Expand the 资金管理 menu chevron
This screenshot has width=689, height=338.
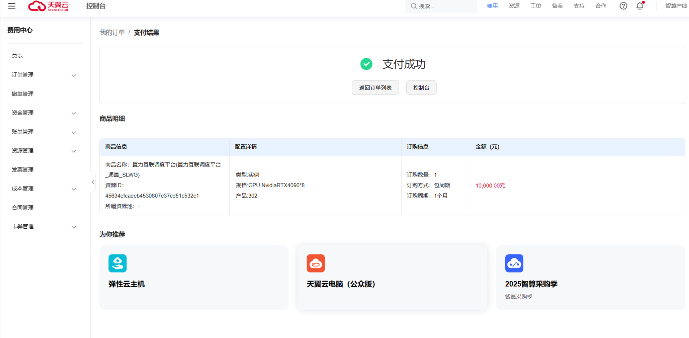click(74, 113)
